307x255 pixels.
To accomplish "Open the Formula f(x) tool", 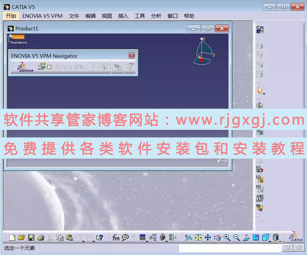I will click(115, 238).
